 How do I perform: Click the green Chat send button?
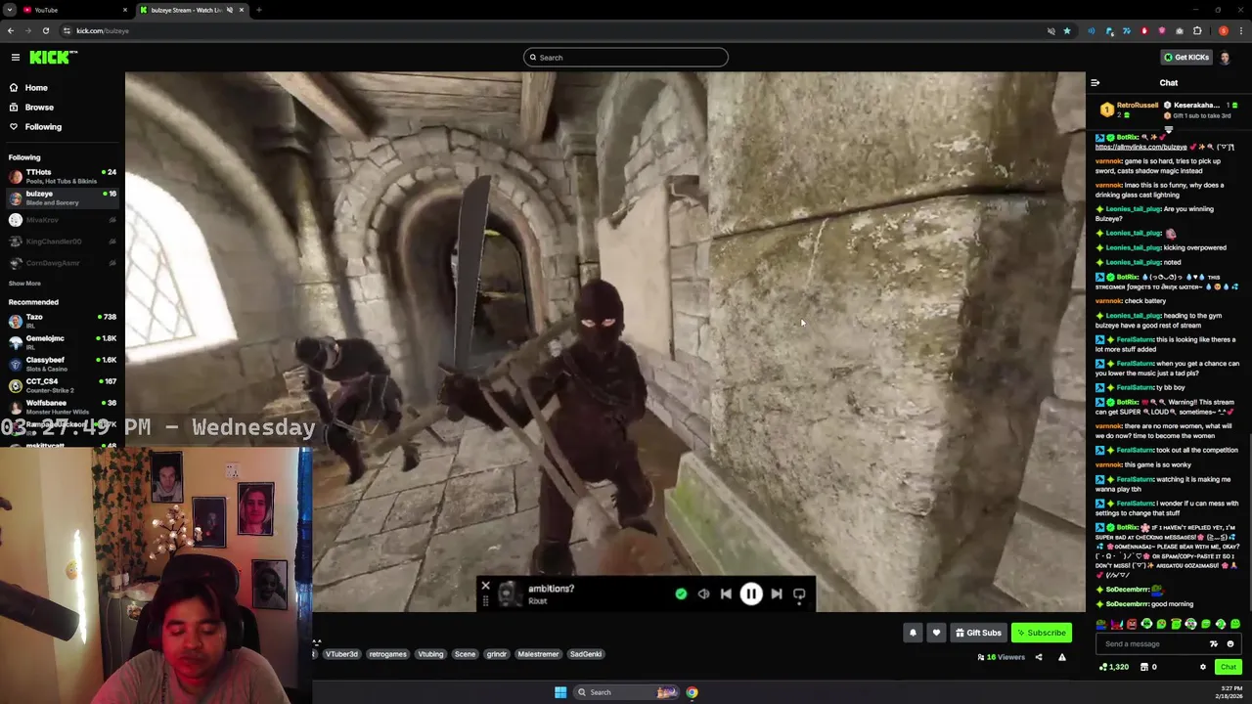click(1228, 667)
